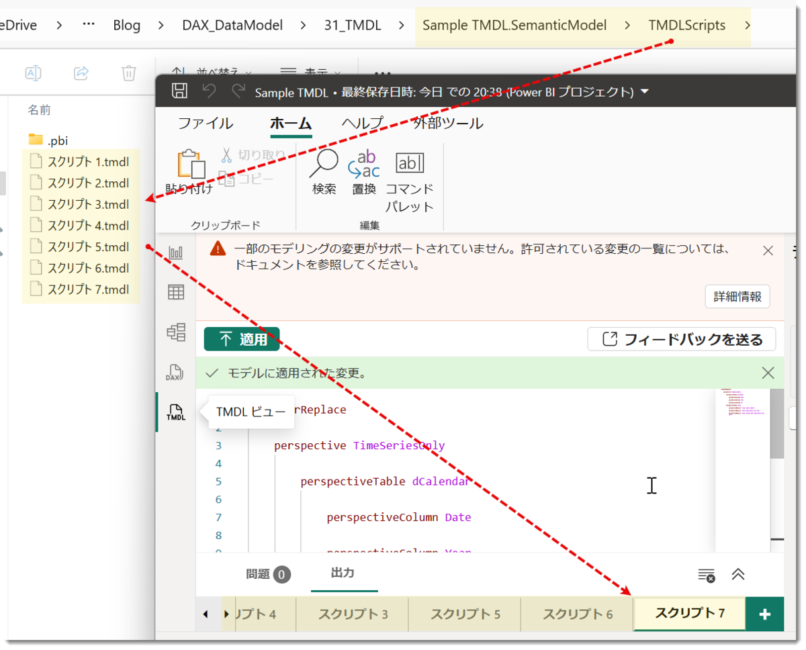Click the Share icon in Explorer toolbar
The height and width of the screenshot is (650, 806).
click(81, 73)
